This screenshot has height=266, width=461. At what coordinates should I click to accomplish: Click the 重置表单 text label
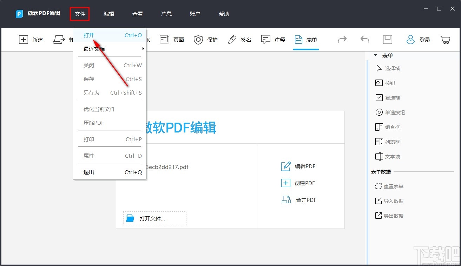(394, 187)
